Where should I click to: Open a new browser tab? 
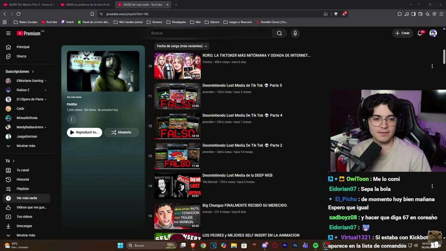pyautogui.click(x=176, y=5)
